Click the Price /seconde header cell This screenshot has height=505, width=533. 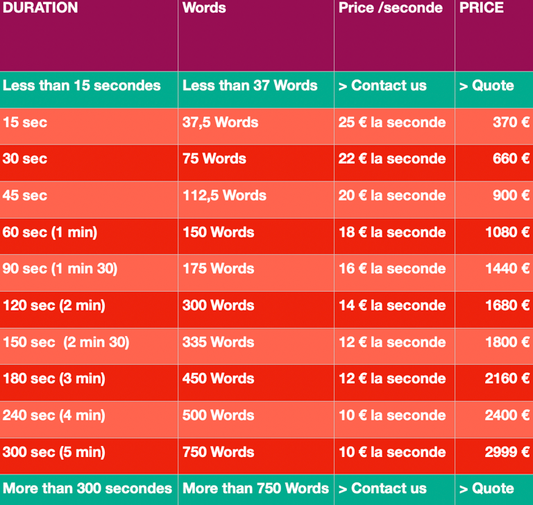click(x=394, y=35)
